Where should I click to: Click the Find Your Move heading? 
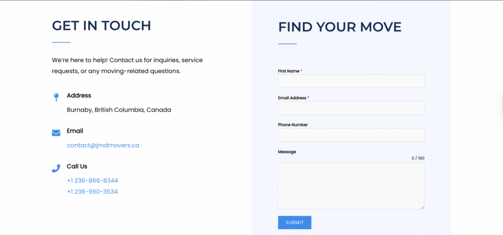(x=339, y=27)
